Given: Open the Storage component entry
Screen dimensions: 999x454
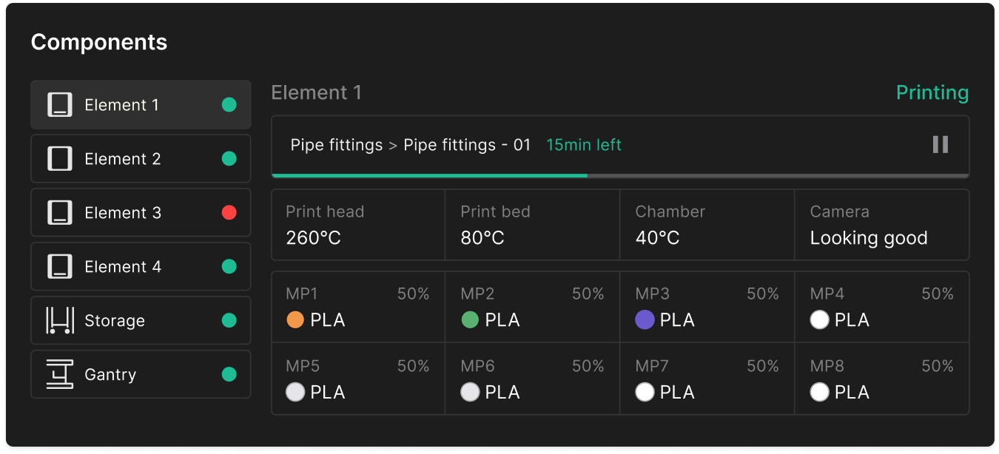Looking at the screenshot, I should click(x=141, y=321).
